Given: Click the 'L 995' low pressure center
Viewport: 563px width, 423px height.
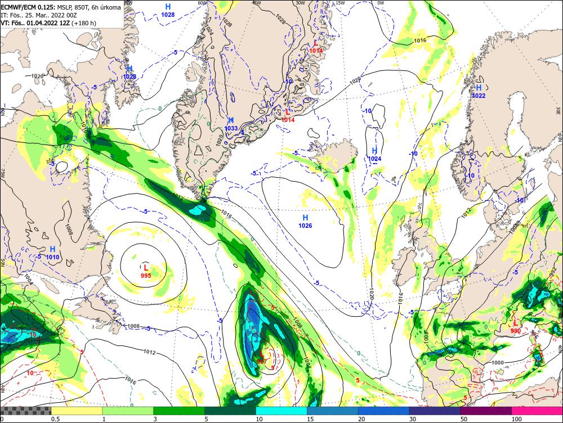Looking at the screenshot, I should point(146,271).
